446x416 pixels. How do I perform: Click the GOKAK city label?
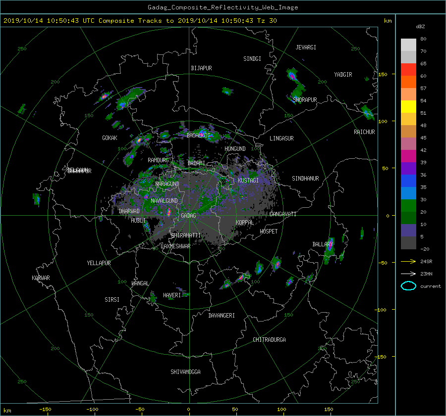pos(110,138)
